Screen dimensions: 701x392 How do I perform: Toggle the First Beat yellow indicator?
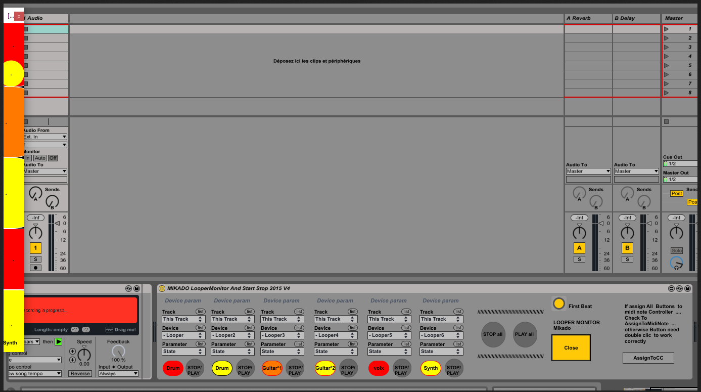(x=558, y=303)
